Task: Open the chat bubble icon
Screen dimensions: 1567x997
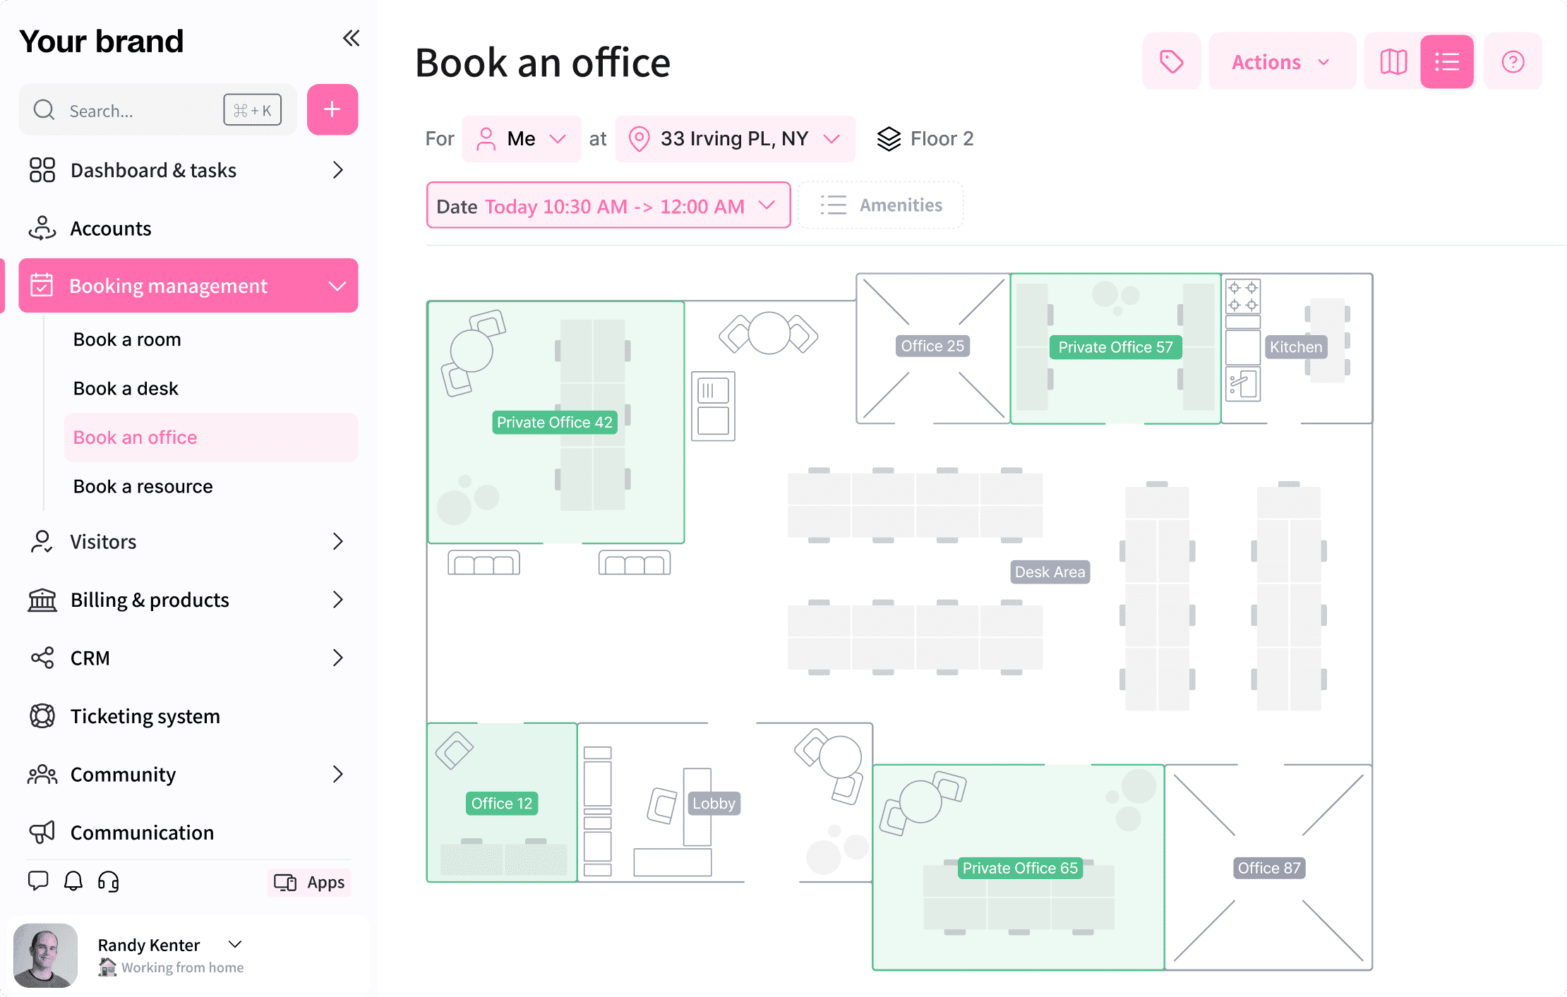Action: tap(38, 881)
